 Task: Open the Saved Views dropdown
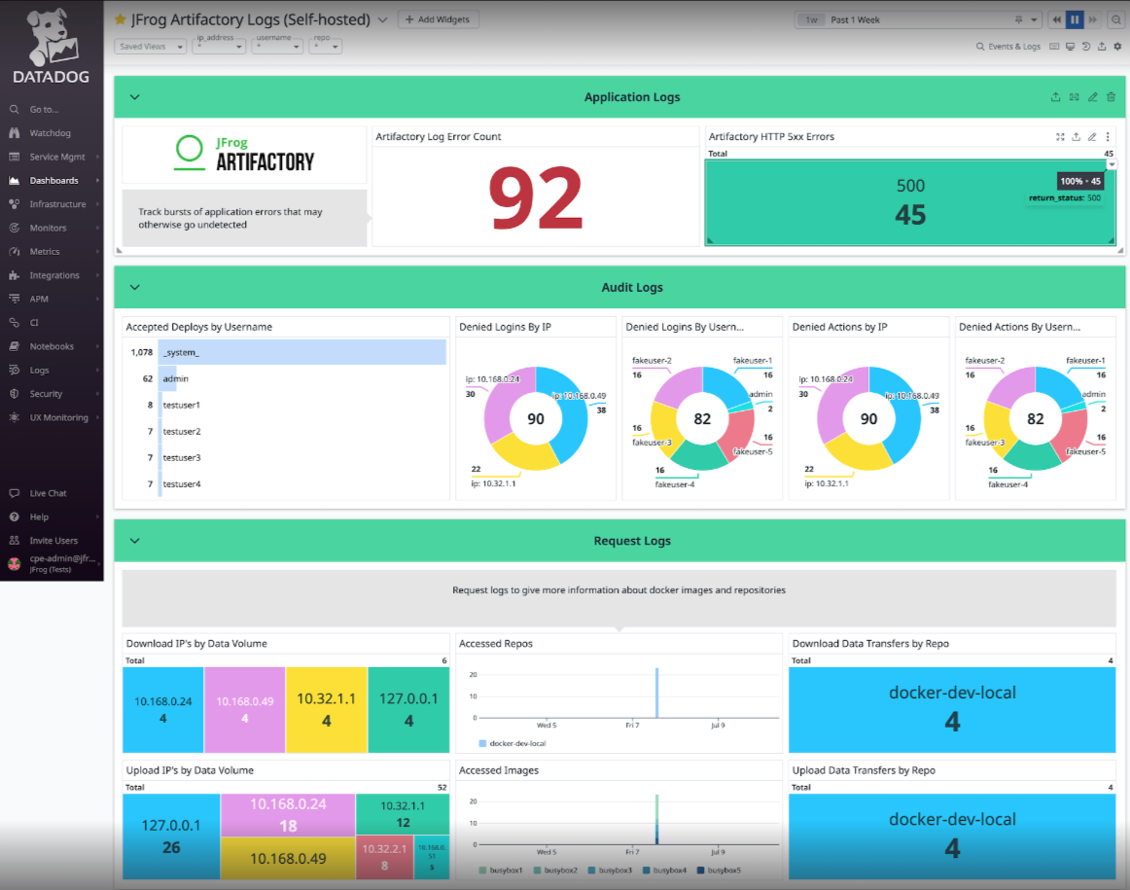click(x=149, y=46)
